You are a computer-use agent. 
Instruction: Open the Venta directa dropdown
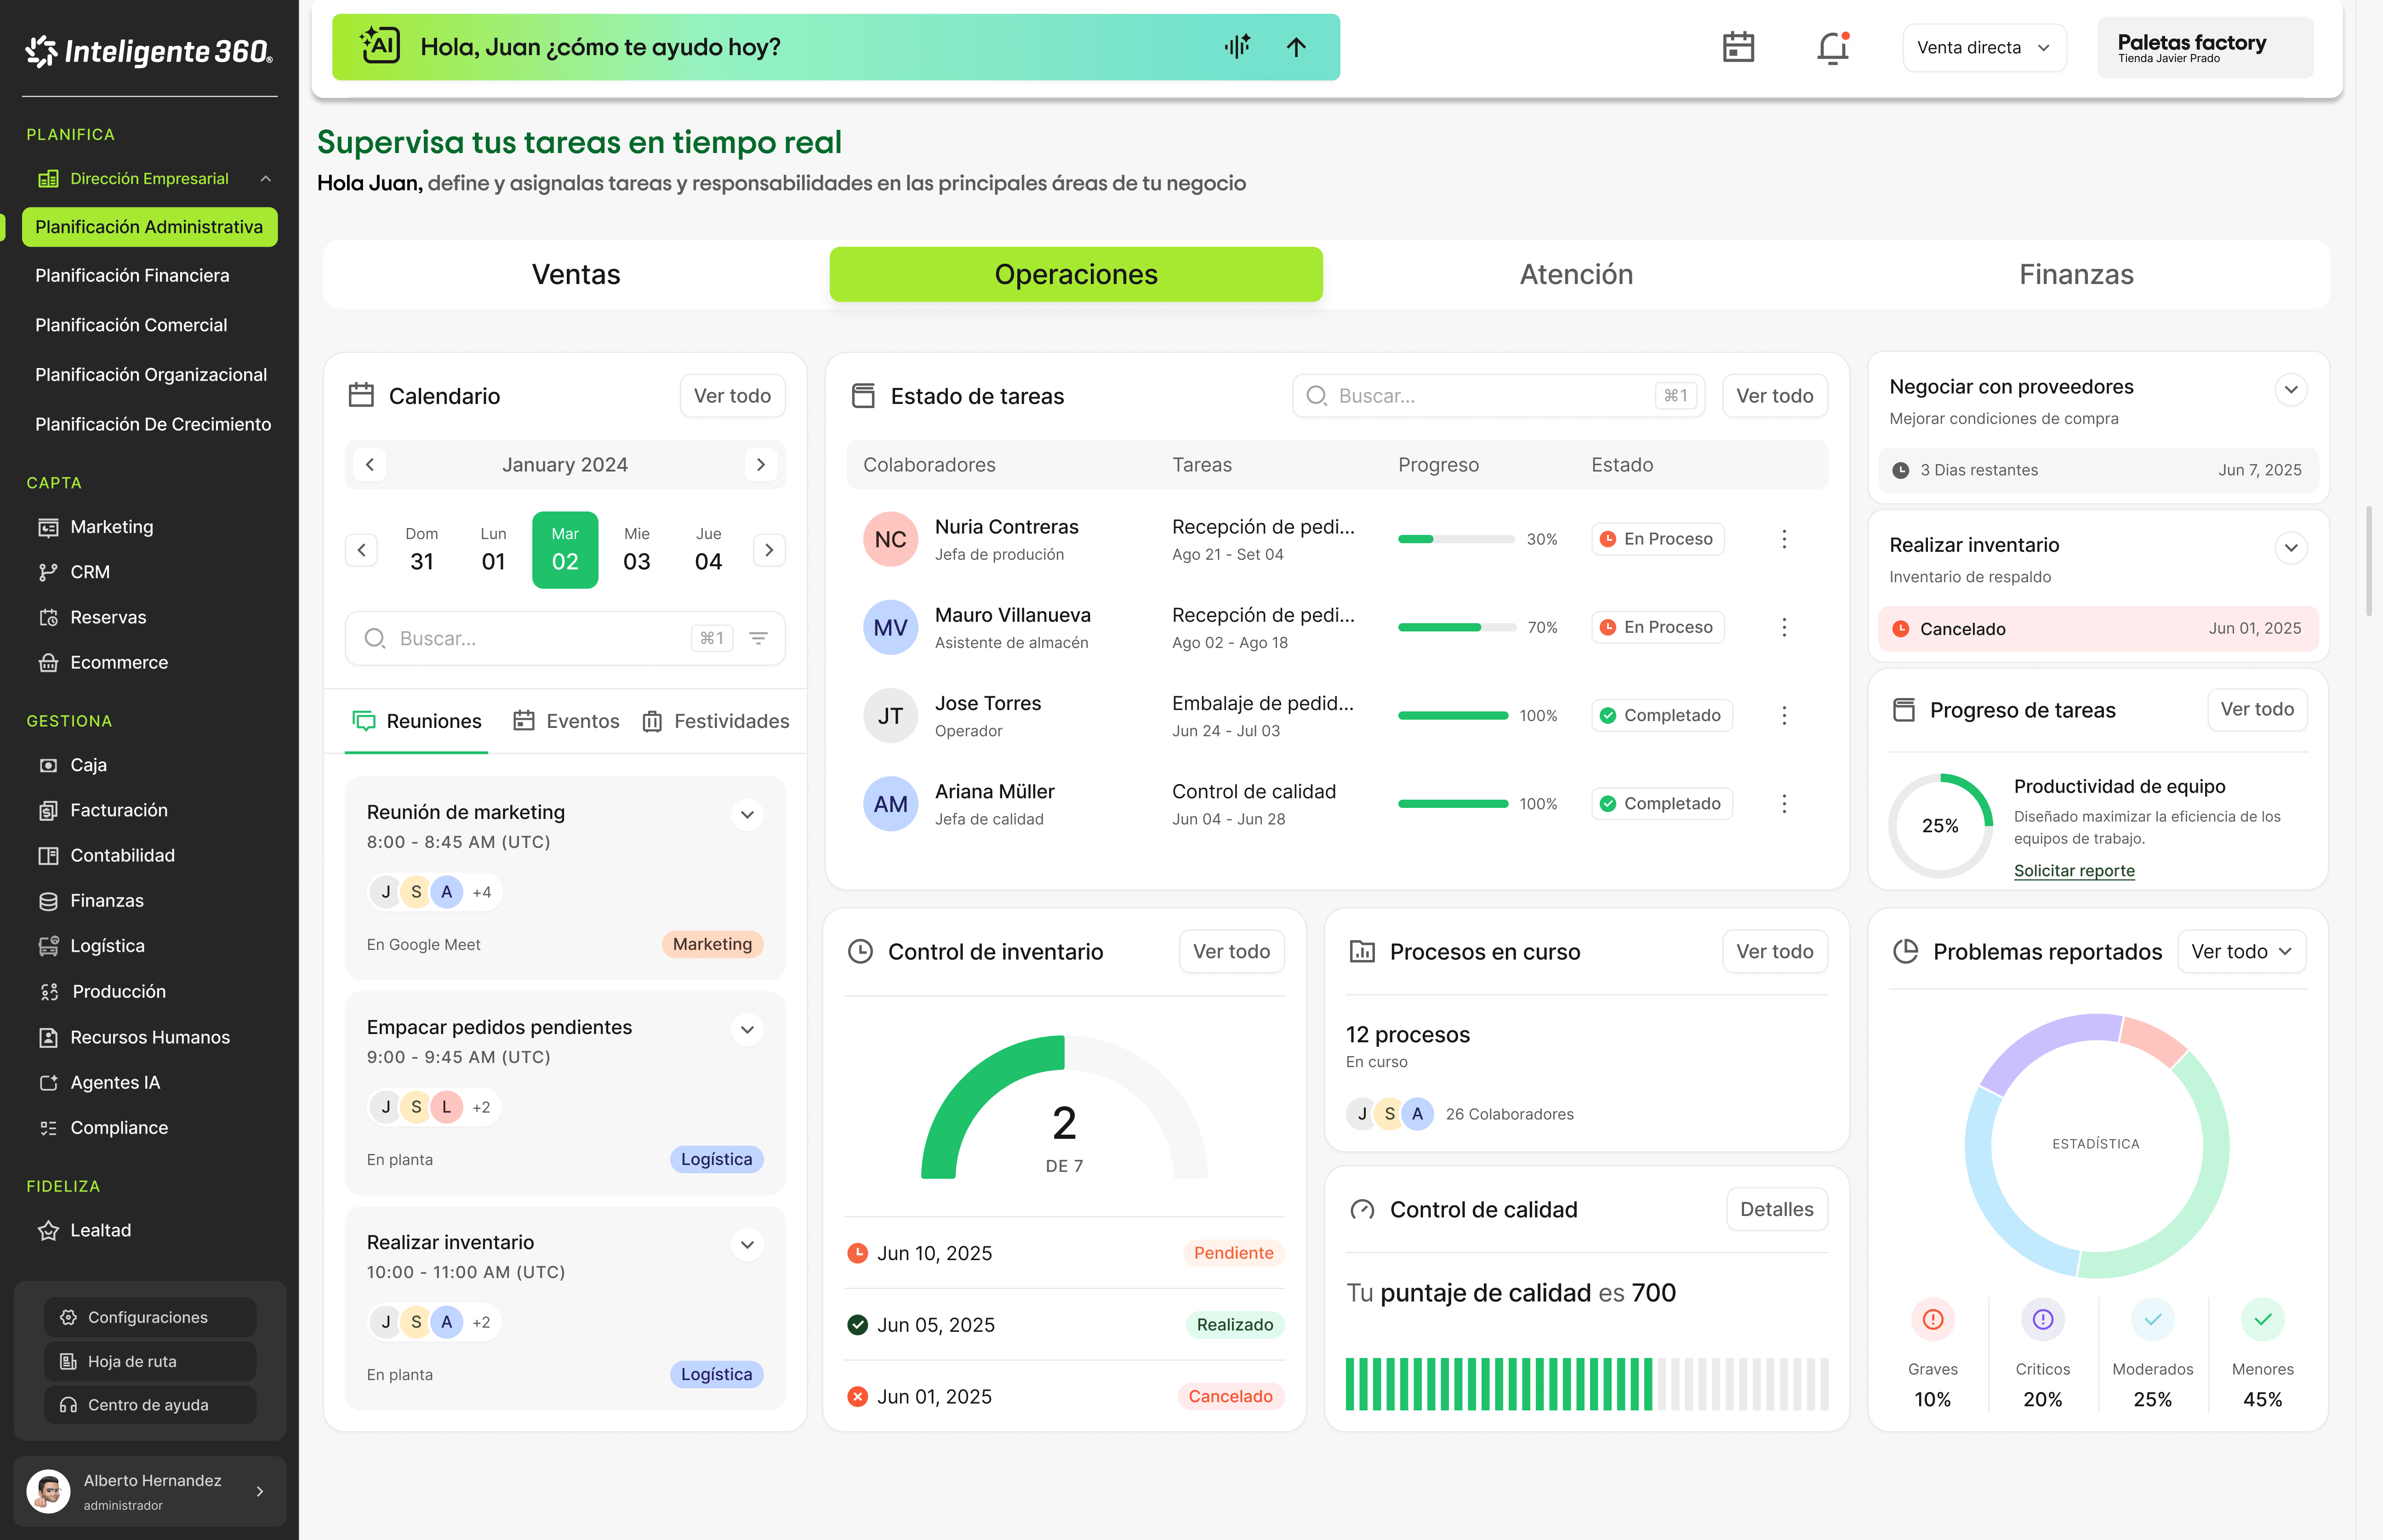click(x=1984, y=48)
